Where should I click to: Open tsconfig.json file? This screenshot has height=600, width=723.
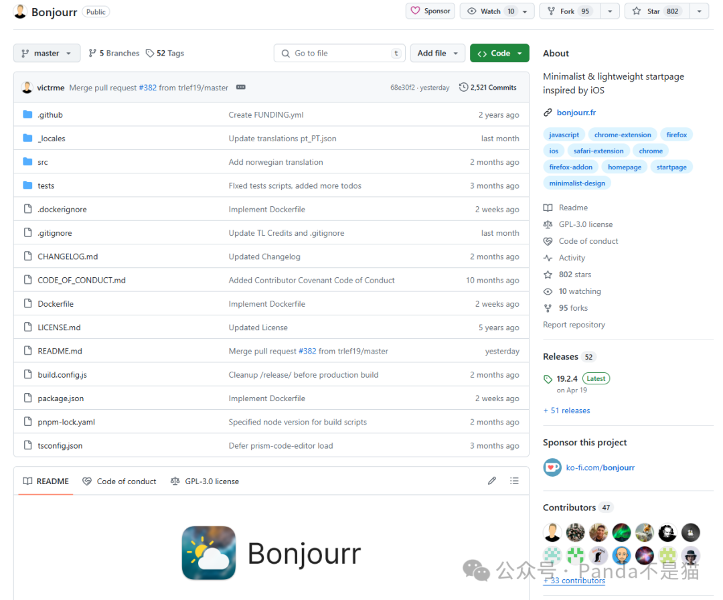[60, 445]
